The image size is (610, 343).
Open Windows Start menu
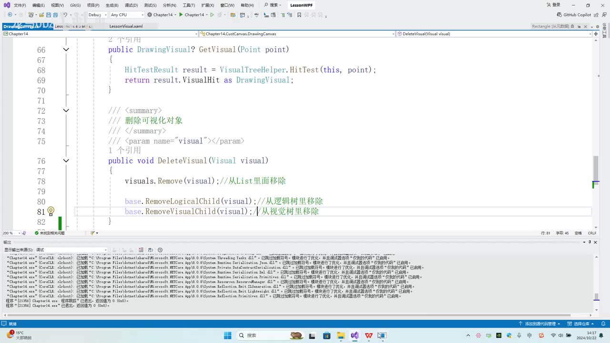coord(227,335)
